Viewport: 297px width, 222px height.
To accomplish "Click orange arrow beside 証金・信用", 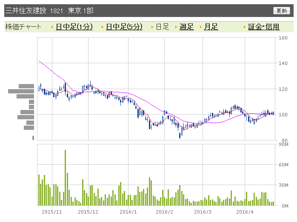I will click(245, 27).
